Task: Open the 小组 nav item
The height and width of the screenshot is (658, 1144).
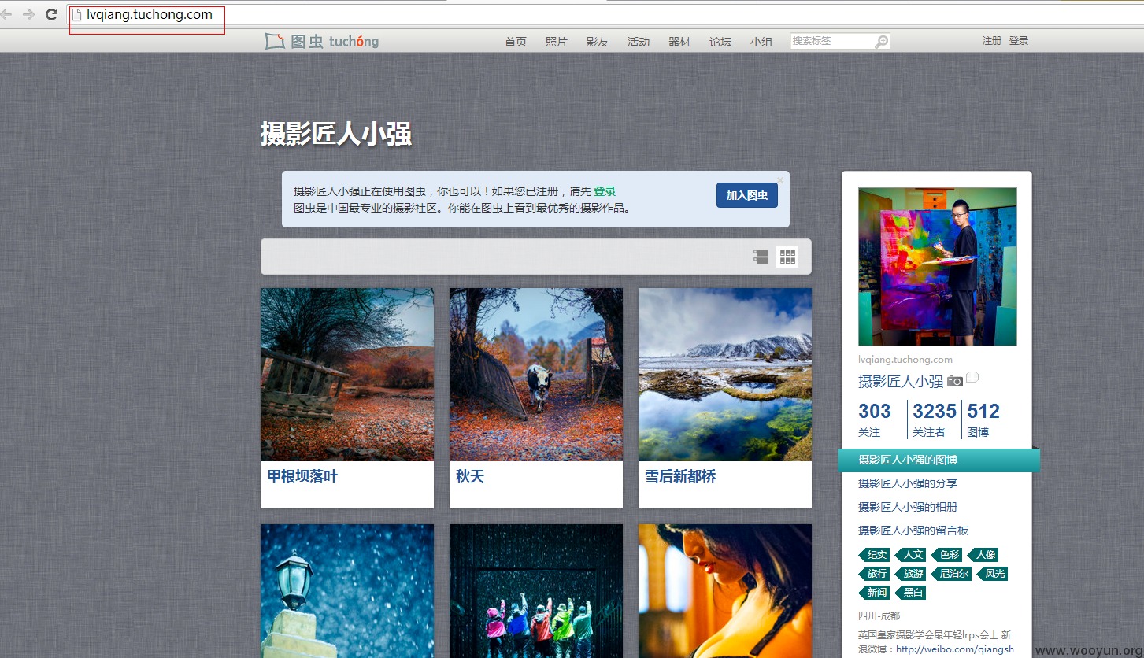Action: pyautogui.click(x=761, y=42)
